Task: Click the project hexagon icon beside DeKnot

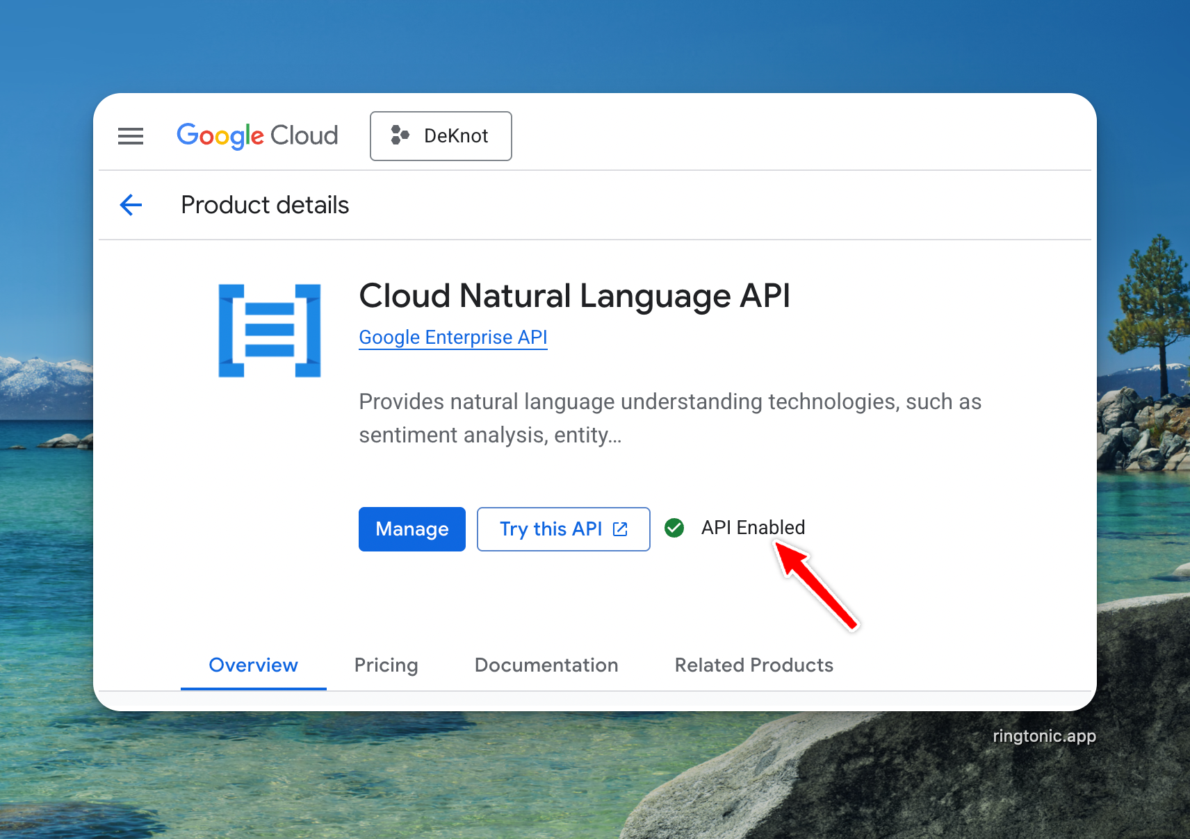Action: 400,135
